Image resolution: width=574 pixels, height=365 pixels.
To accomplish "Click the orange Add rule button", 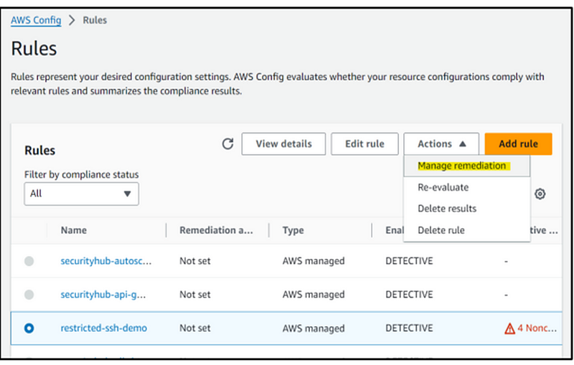I will click(518, 143).
